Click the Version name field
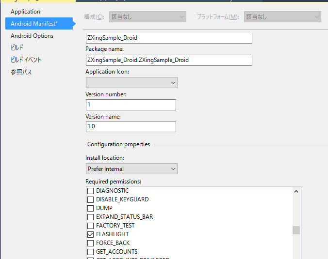 click(131, 127)
